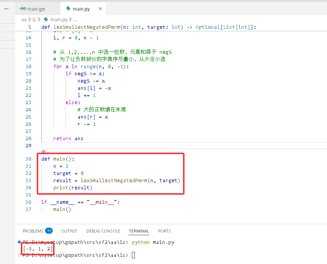The width and height of the screenshot is (327, 264).
Task: Click the blue command status dot in terminal
Action: coord(19,242)
